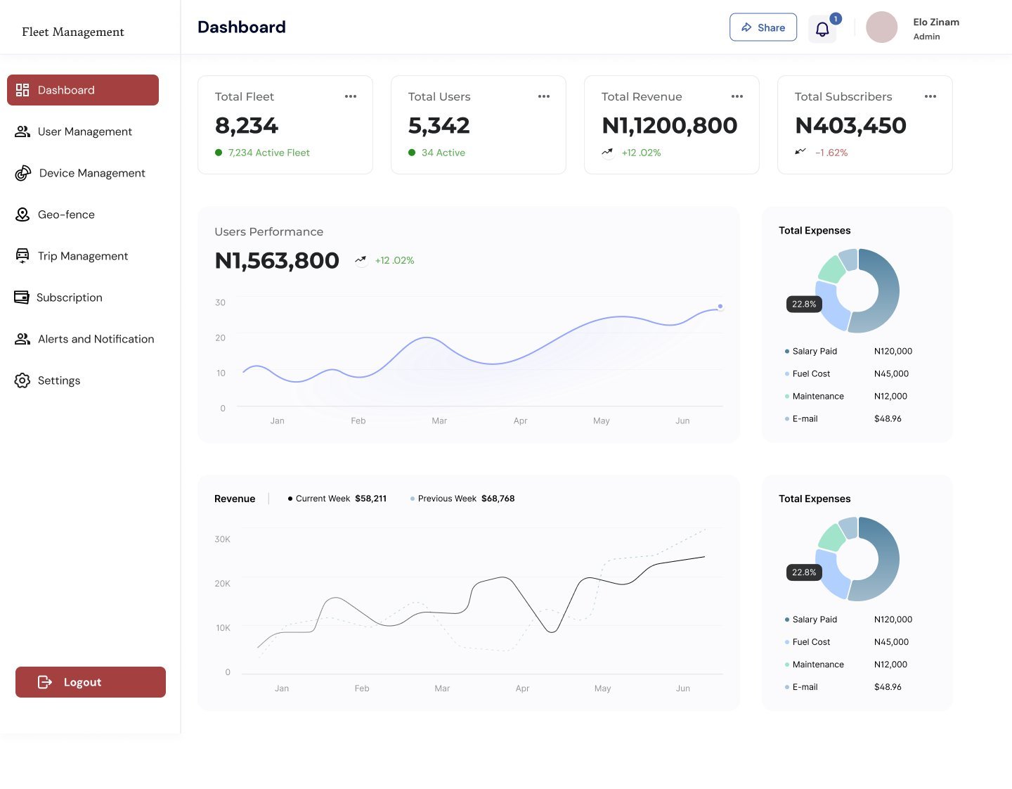
Task: Click the Total Subscribers trend-down icon
Action: tap(800, 152)
